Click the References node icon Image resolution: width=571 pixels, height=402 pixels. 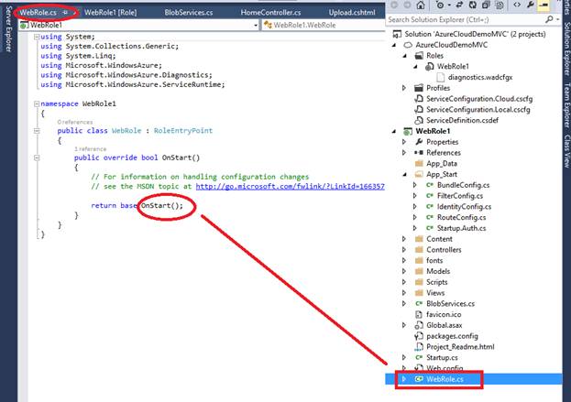point(419,153)
